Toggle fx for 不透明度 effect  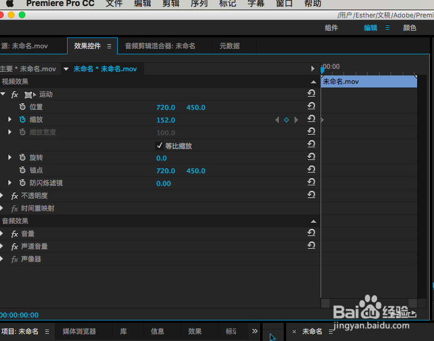14,196
